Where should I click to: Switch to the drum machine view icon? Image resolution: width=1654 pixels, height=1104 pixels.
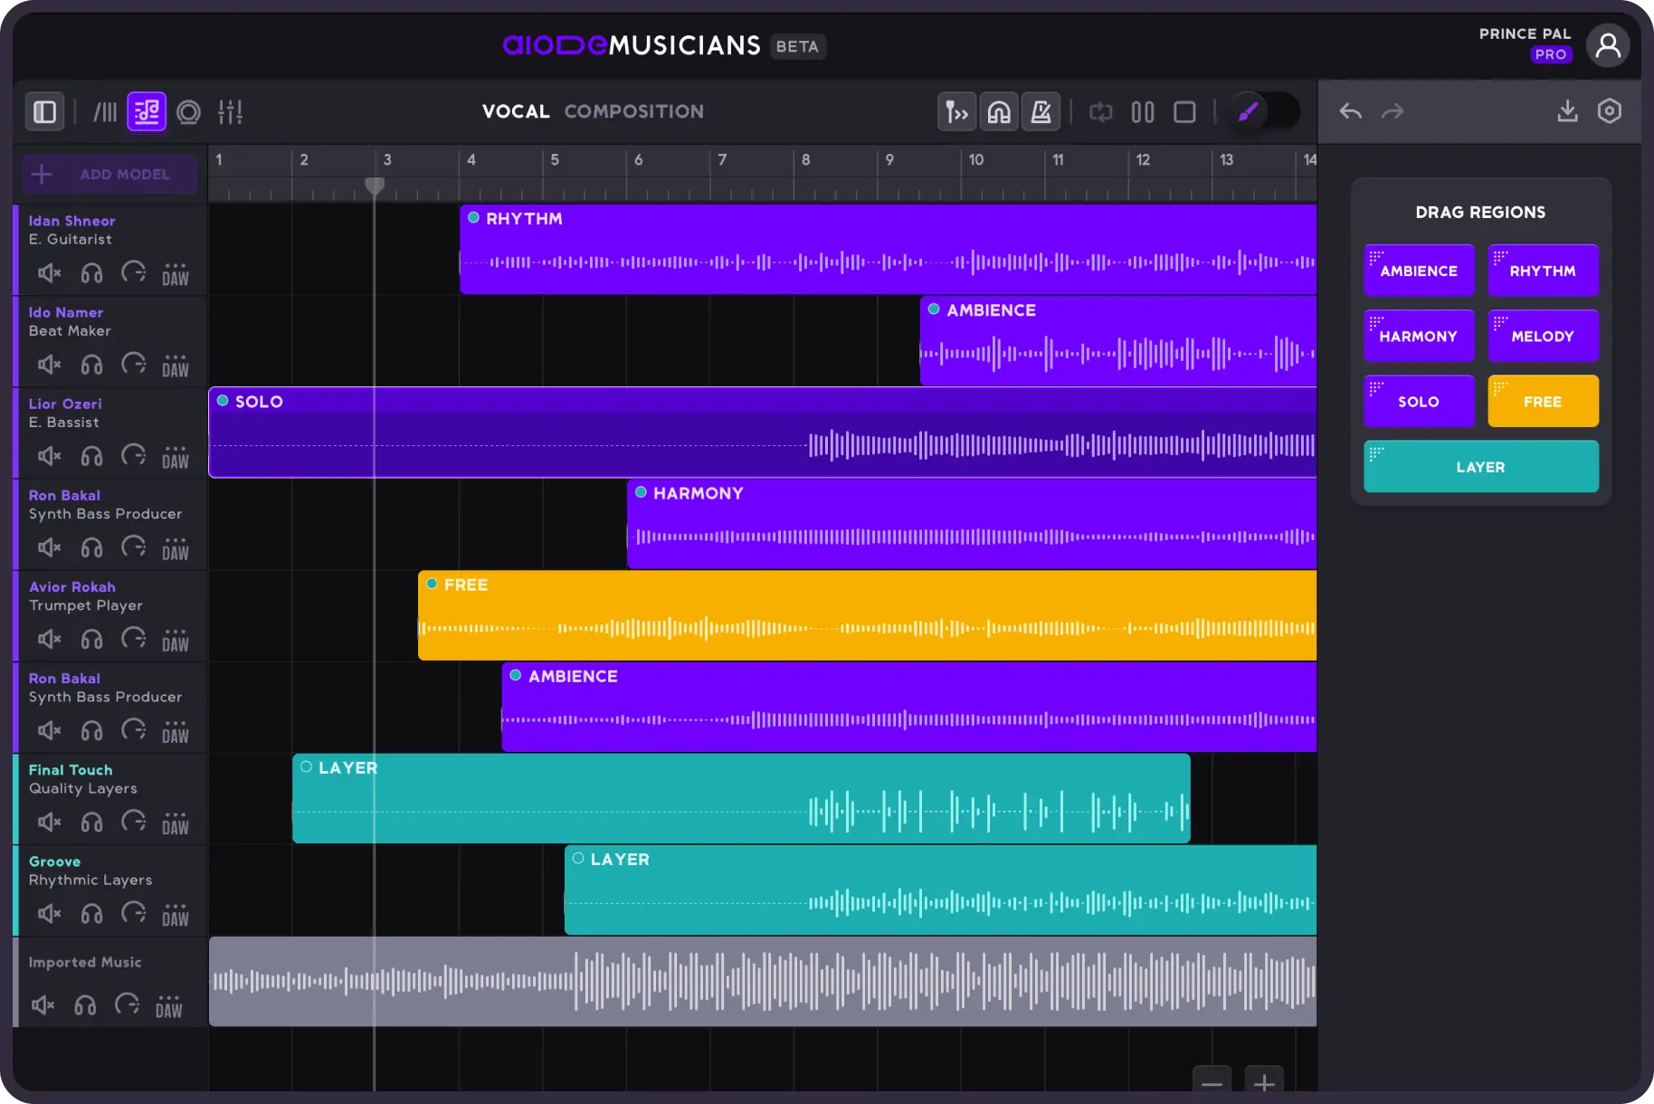click(188, 111)
